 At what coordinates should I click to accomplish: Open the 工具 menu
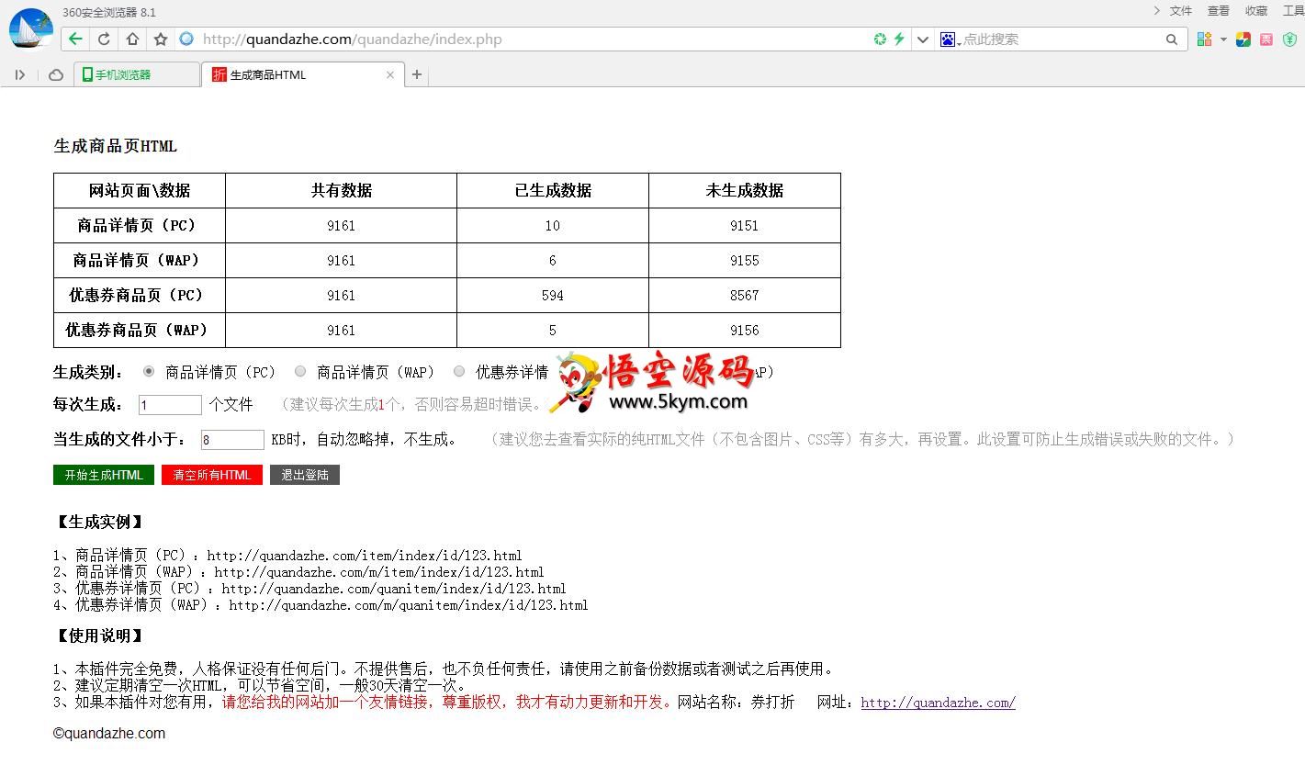point(1293,11)
